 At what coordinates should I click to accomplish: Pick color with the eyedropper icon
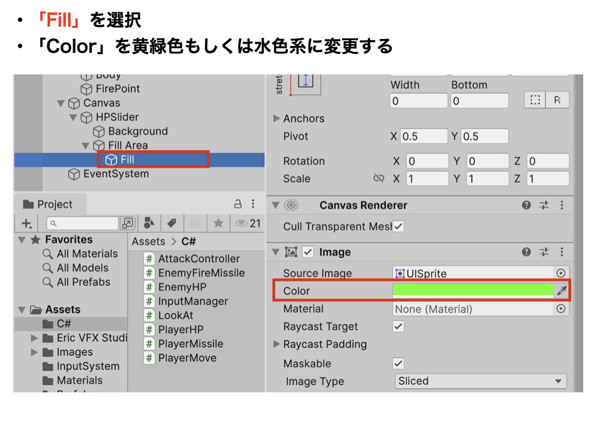click(562, 291)
